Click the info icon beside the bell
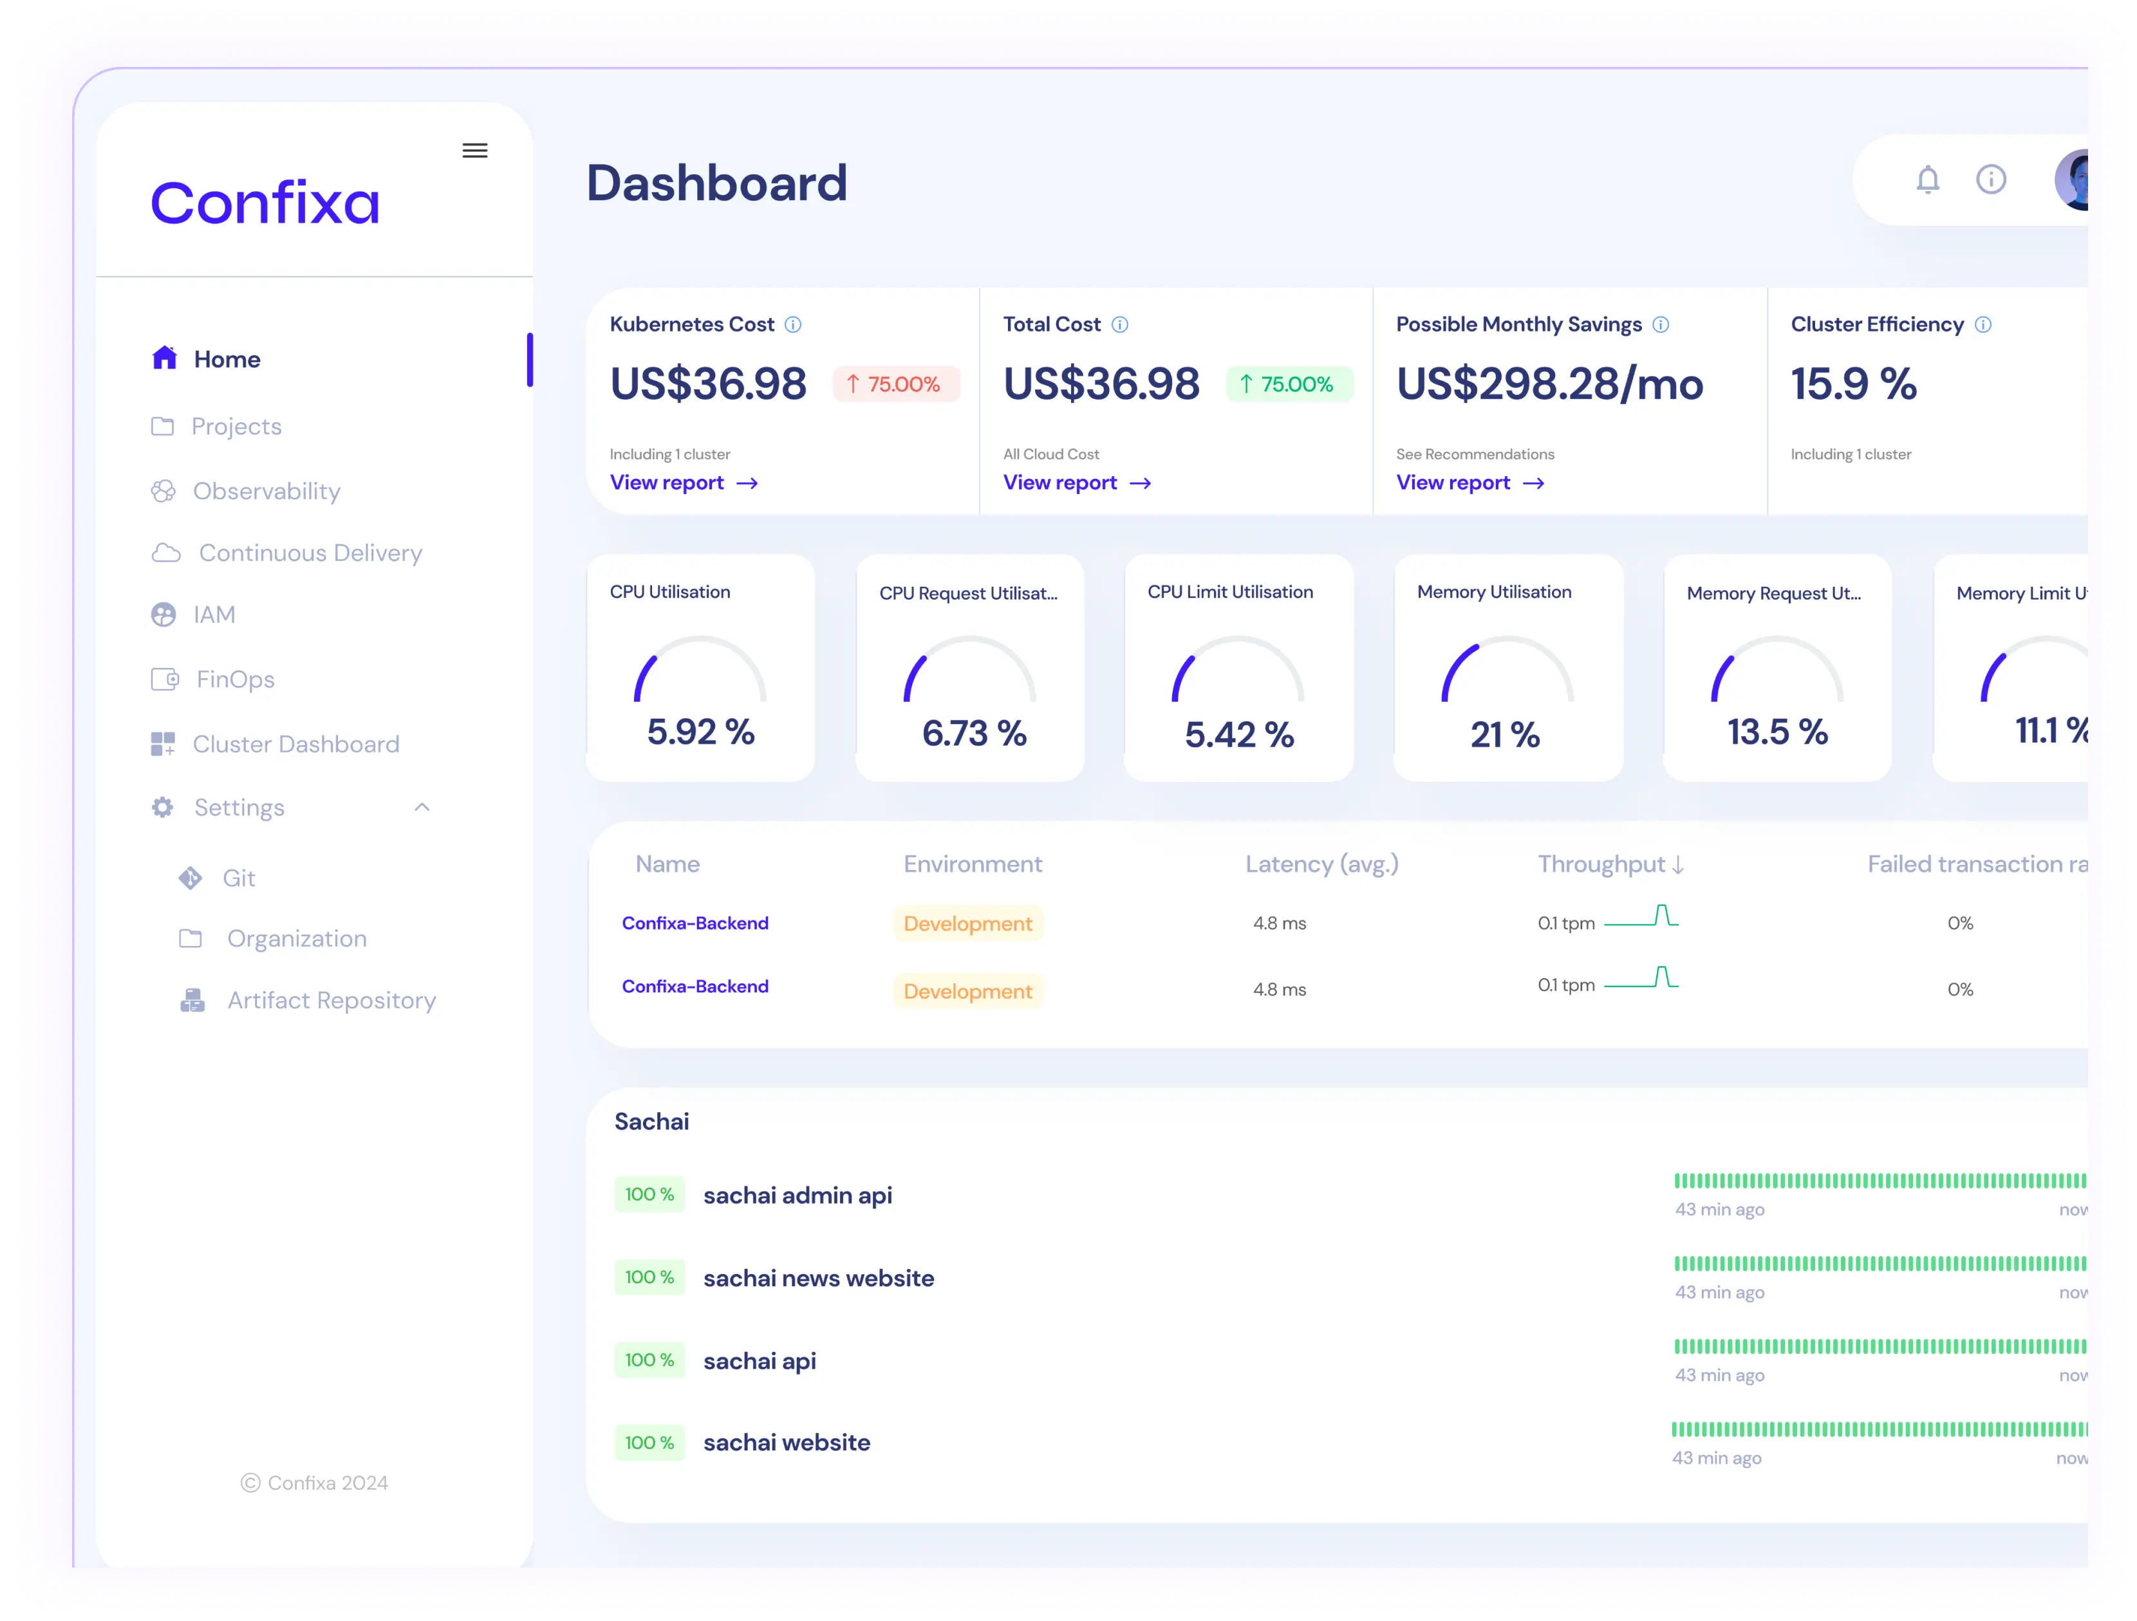Screen dimensions: 2137x1621 [1990, 180]
